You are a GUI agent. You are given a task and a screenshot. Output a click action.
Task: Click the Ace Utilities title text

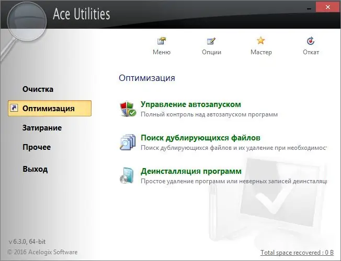pos(82,14)
